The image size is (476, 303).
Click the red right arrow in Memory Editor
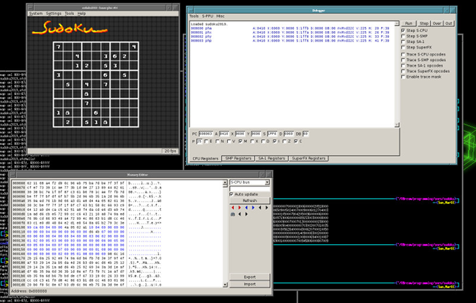pyautogui.click(x=240, y=207)
